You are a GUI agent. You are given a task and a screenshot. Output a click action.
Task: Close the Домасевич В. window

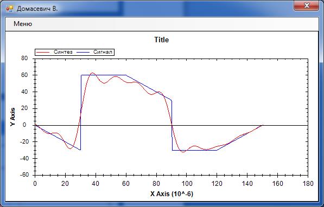pyautogui.click(x=306, y=5)
